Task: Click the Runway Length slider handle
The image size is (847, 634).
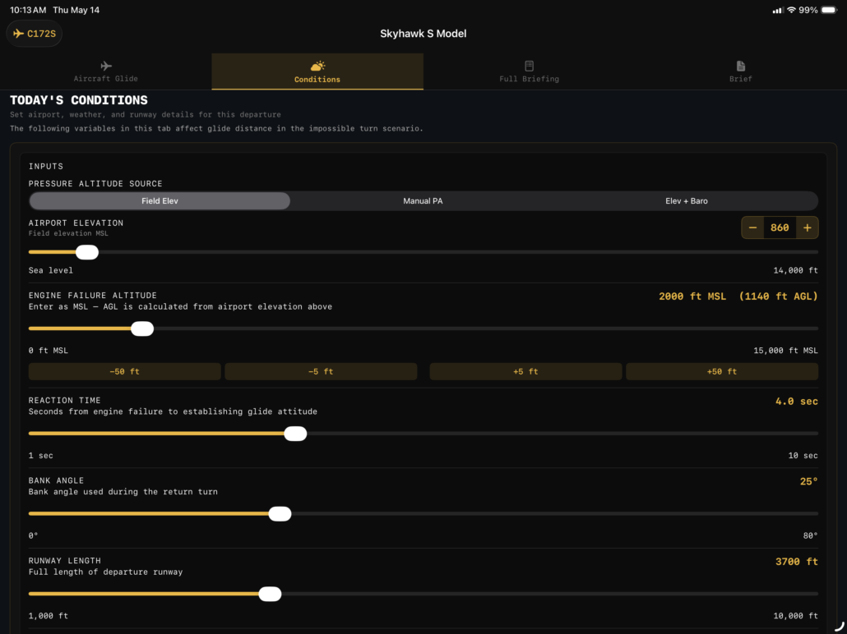Action: tap(270, 594)
